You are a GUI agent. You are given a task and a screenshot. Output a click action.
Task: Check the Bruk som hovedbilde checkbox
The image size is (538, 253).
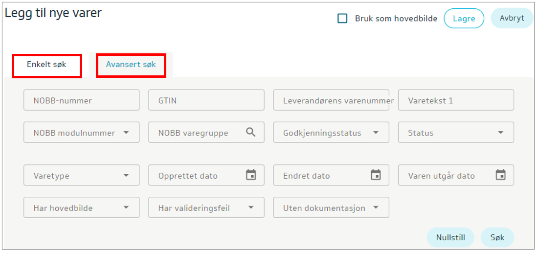coord(343,19)
